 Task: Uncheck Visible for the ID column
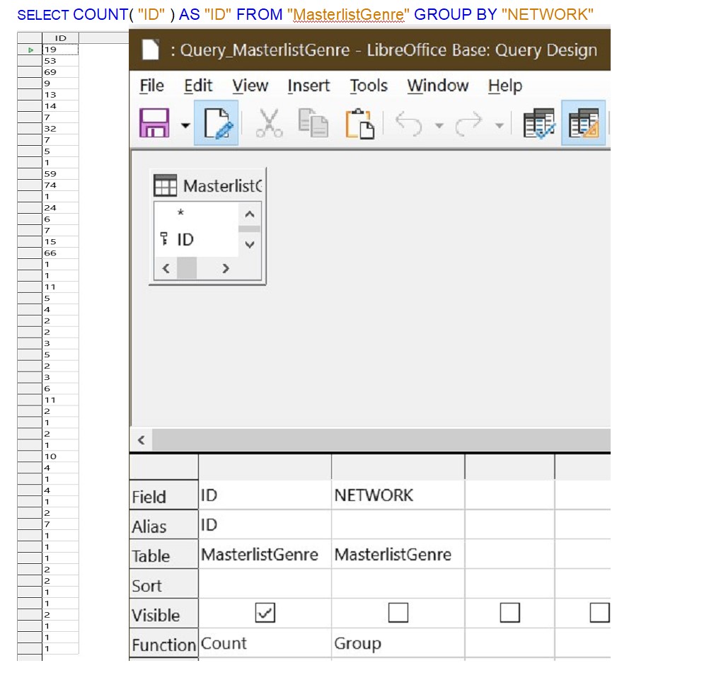coord(265,613)
